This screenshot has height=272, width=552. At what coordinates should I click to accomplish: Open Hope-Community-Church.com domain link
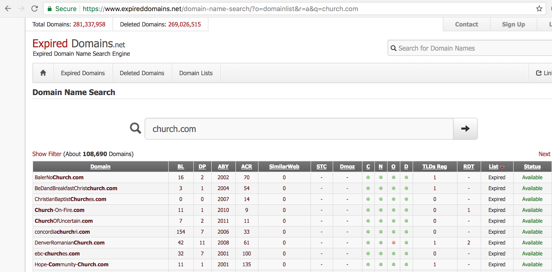coord(71,264)
